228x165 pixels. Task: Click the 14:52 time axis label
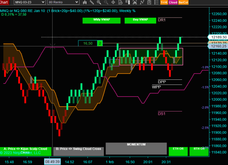[70, 162]
